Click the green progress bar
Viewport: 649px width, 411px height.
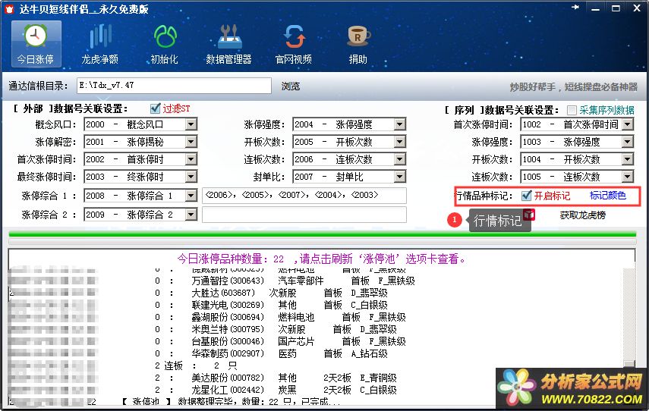[x=323, y=234]
